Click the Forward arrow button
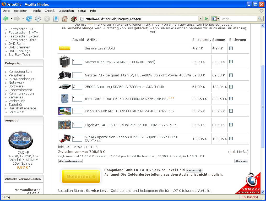Image resolution: width=266 pixels, height=201 pixels. pyautogui.click(x=17, y=19)
